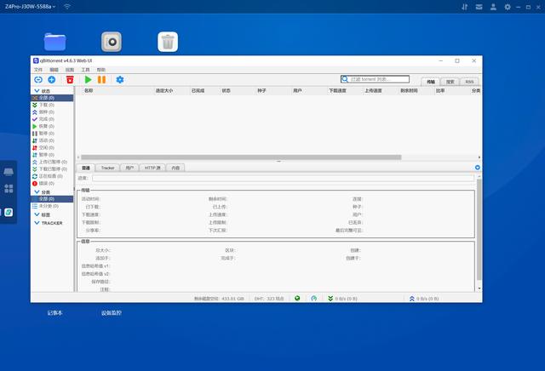Click the green qBittorrent icon in left dock
This screenshot has height=371, width=545.
point(9,212)
